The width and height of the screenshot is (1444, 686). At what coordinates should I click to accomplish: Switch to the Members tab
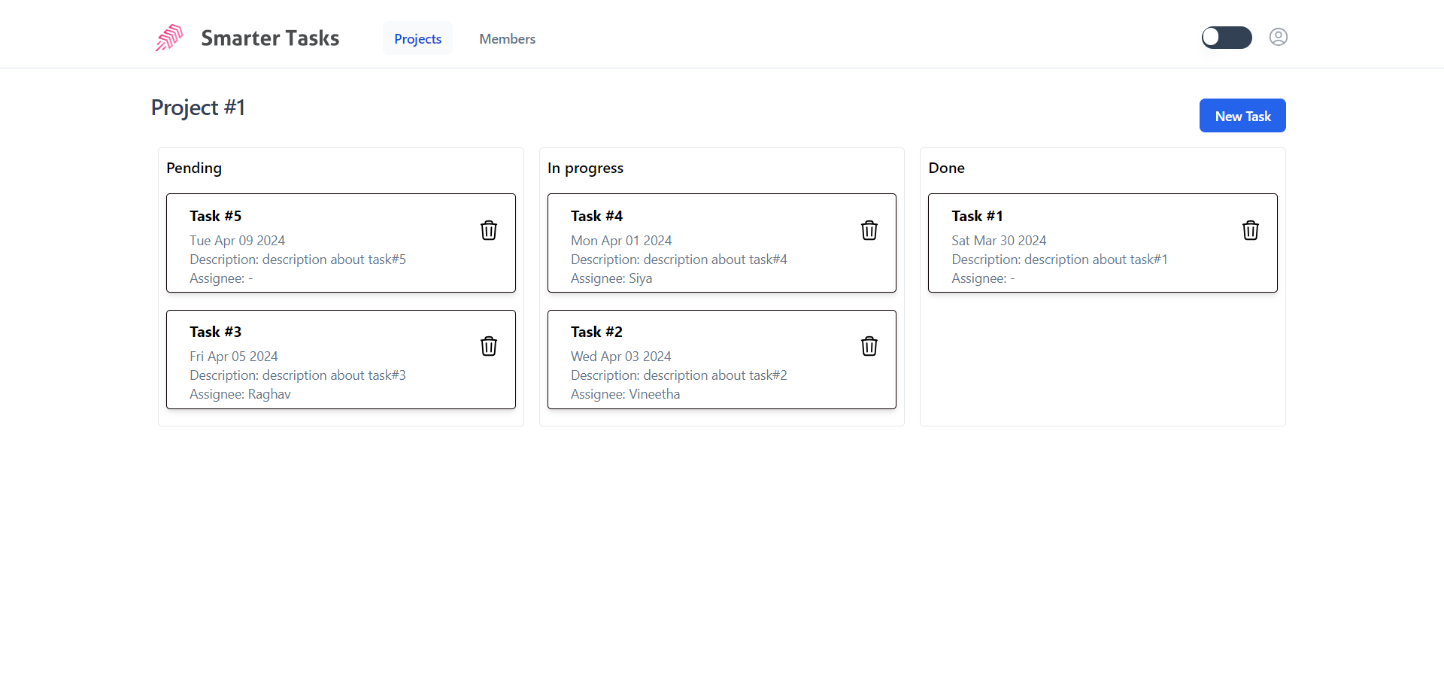click(x=507, y=38)
